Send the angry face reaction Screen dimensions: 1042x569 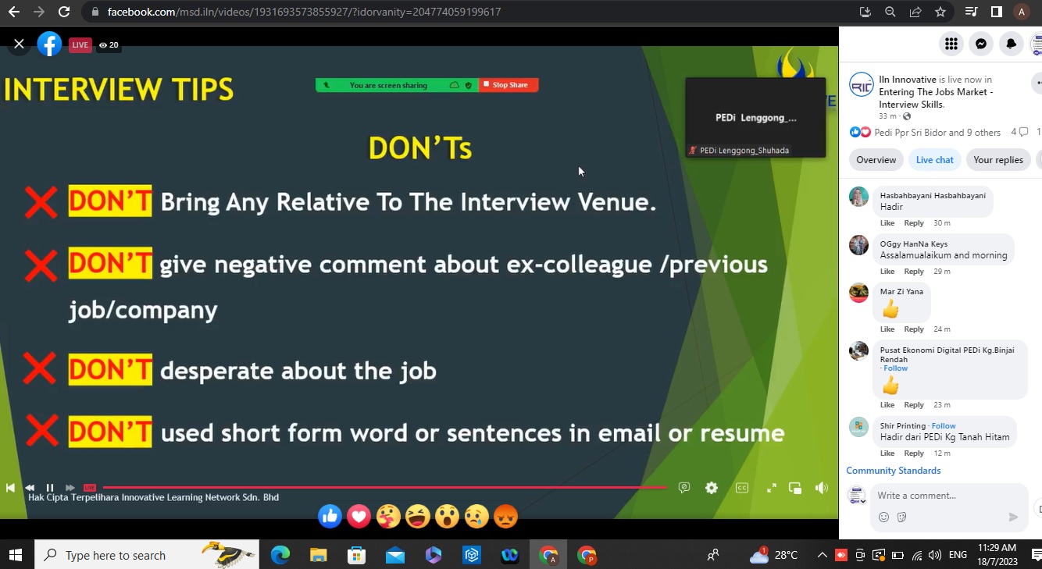pyautogui.click(x=506, y=516)
